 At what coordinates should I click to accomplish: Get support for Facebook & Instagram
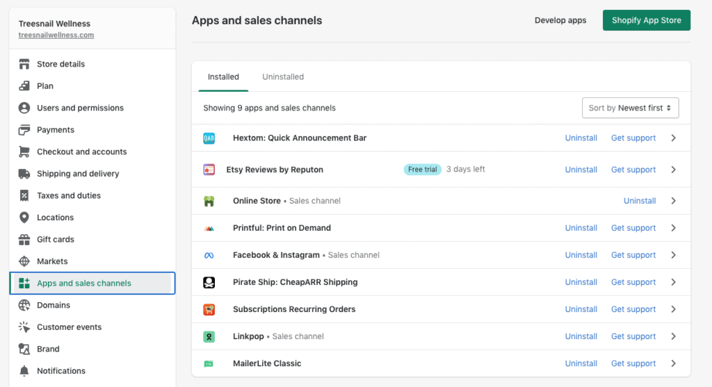633,255
